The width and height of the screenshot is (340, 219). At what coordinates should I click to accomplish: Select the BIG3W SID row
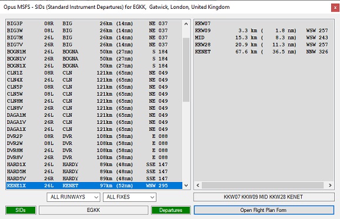(x=94, y=31)
